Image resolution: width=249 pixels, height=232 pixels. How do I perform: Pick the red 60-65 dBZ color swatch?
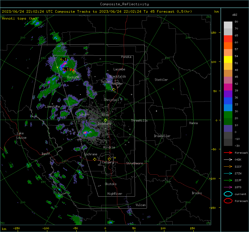tap(228, 39)
